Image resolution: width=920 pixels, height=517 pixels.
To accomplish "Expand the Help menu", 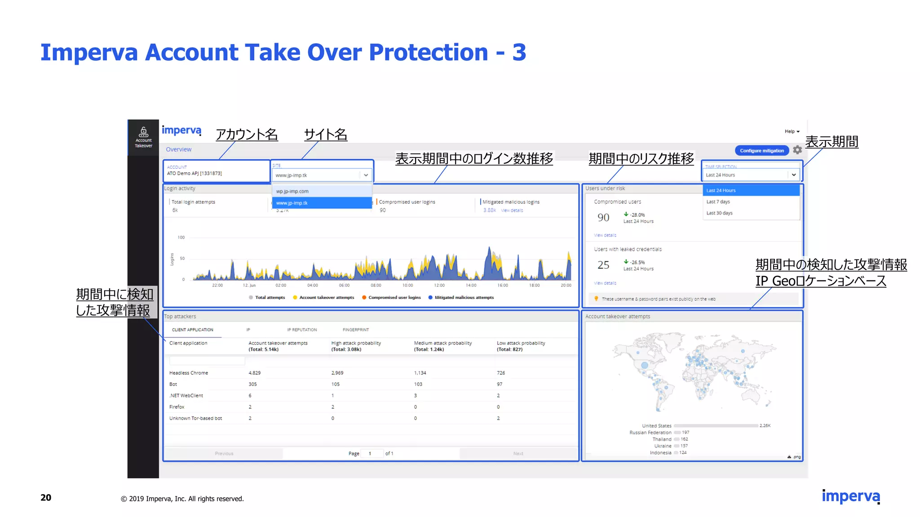I will pos(792,131).
